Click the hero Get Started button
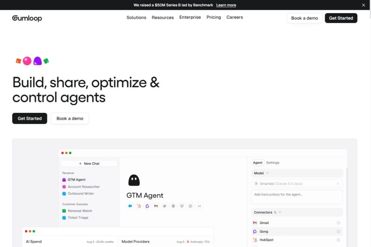Viewport: 371px width, 247px height. coord(30,118)
